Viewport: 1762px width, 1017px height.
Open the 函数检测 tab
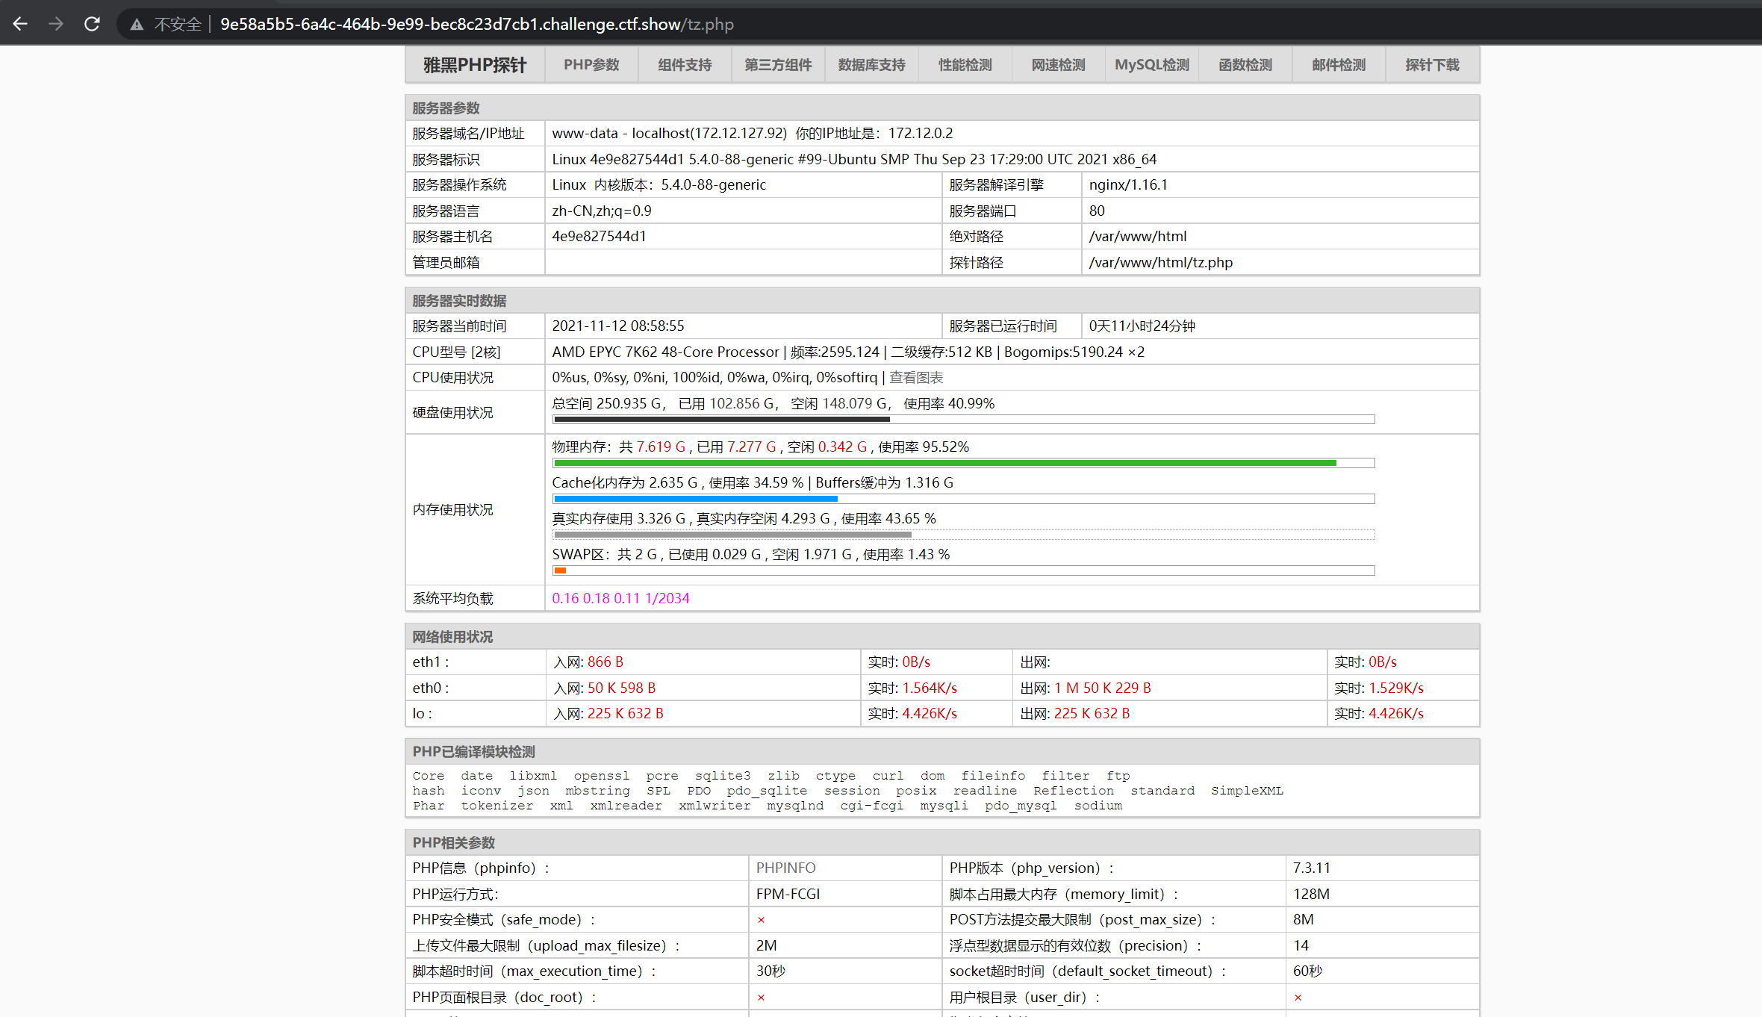click(1245, 65)
